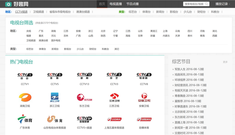Open the Zhejiang TV channel logo
Viewport: 235px width, 135px height.
[55, 97]
